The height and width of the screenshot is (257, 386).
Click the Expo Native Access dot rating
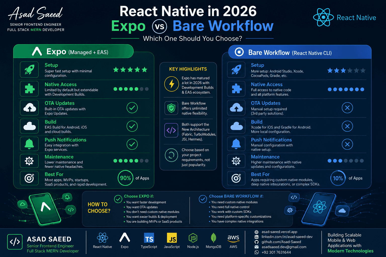[131, 89]
